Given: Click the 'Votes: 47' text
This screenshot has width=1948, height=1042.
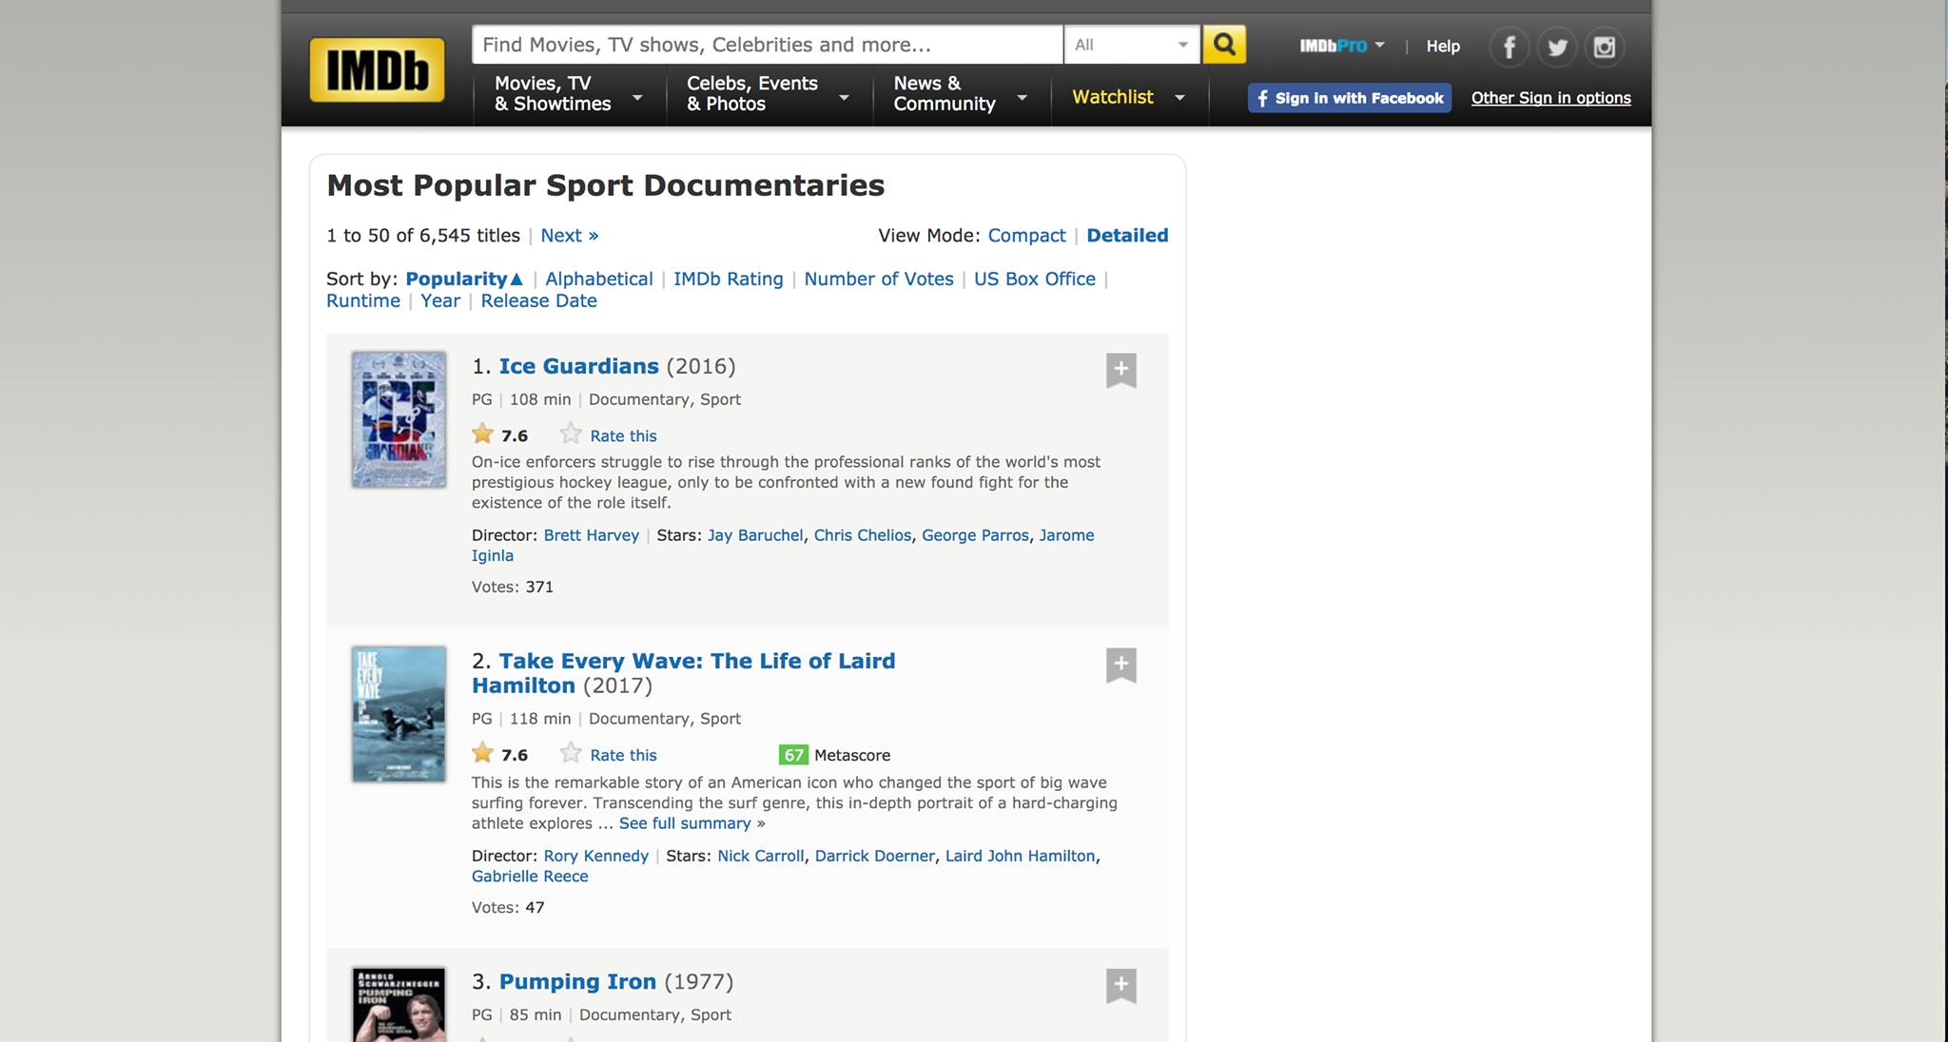Looking at the screenshot, I should click(508, 908).
